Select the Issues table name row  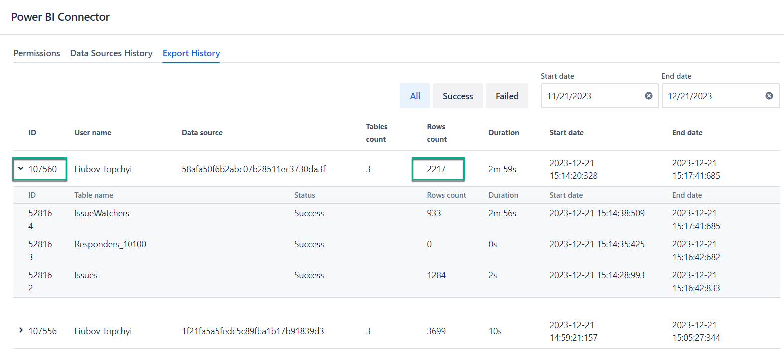(86, 275)
